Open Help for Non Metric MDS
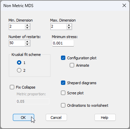Screen dimensions: 130x129 coord(105,118)
